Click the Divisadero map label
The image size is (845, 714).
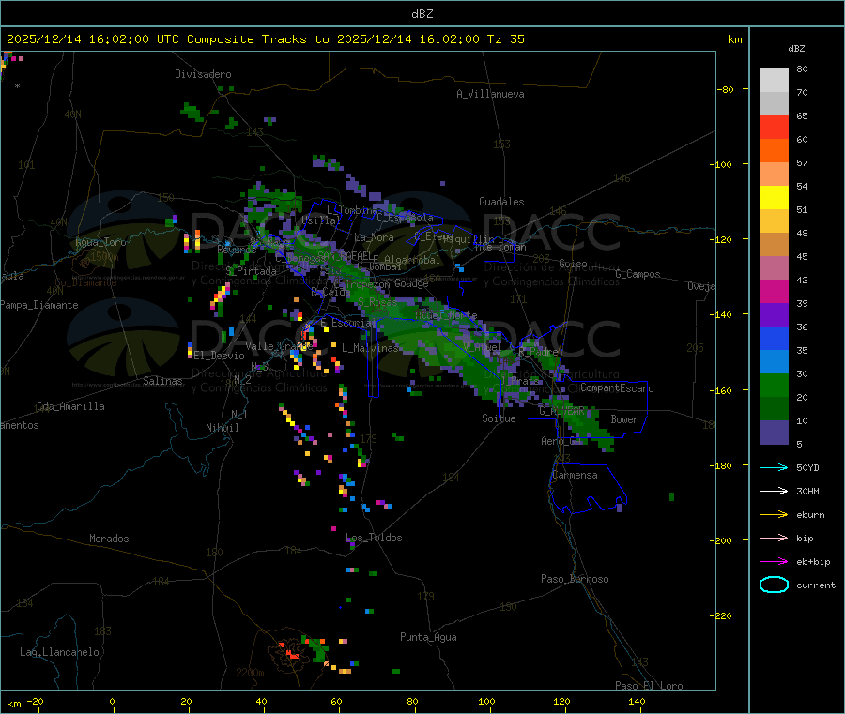pos(203,74)
